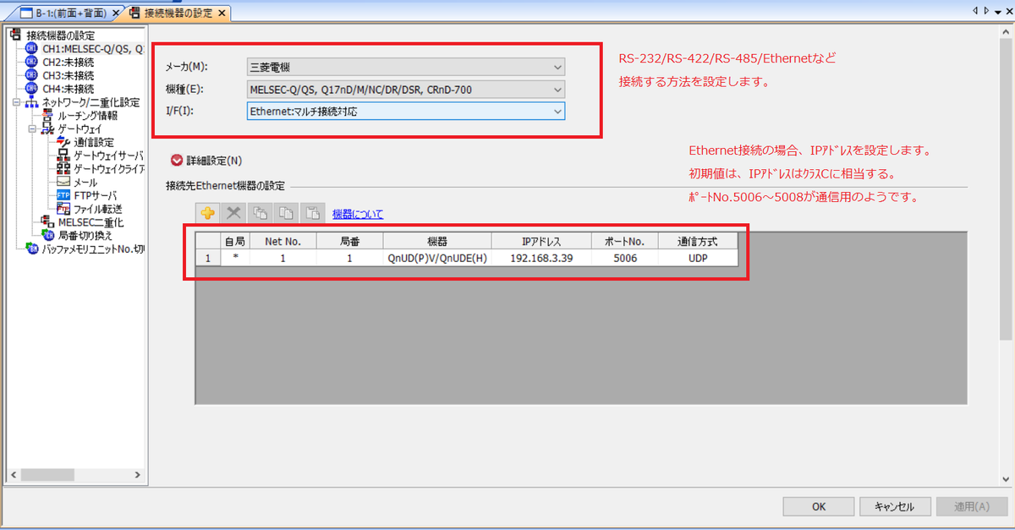Select row header 1 in device table
1015x530 pixels.
208,258
